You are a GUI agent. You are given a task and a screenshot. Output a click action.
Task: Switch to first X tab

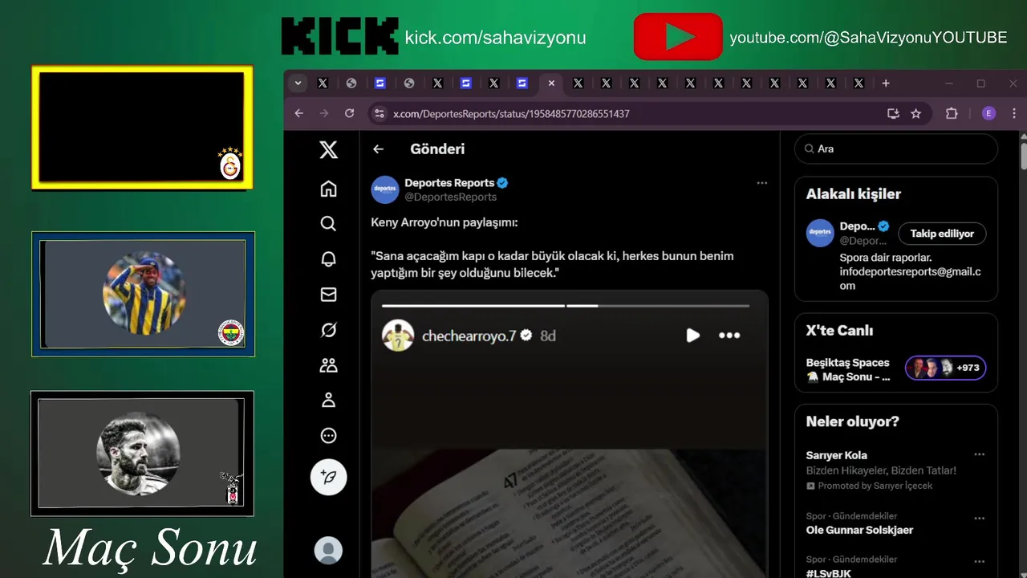(x=323, y=83)
